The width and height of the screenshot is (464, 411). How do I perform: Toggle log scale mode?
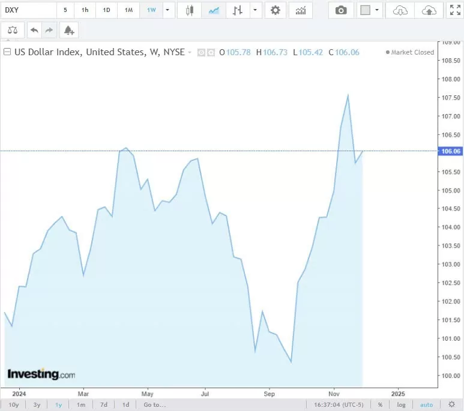pyautogui.click(x=401, y=404)
